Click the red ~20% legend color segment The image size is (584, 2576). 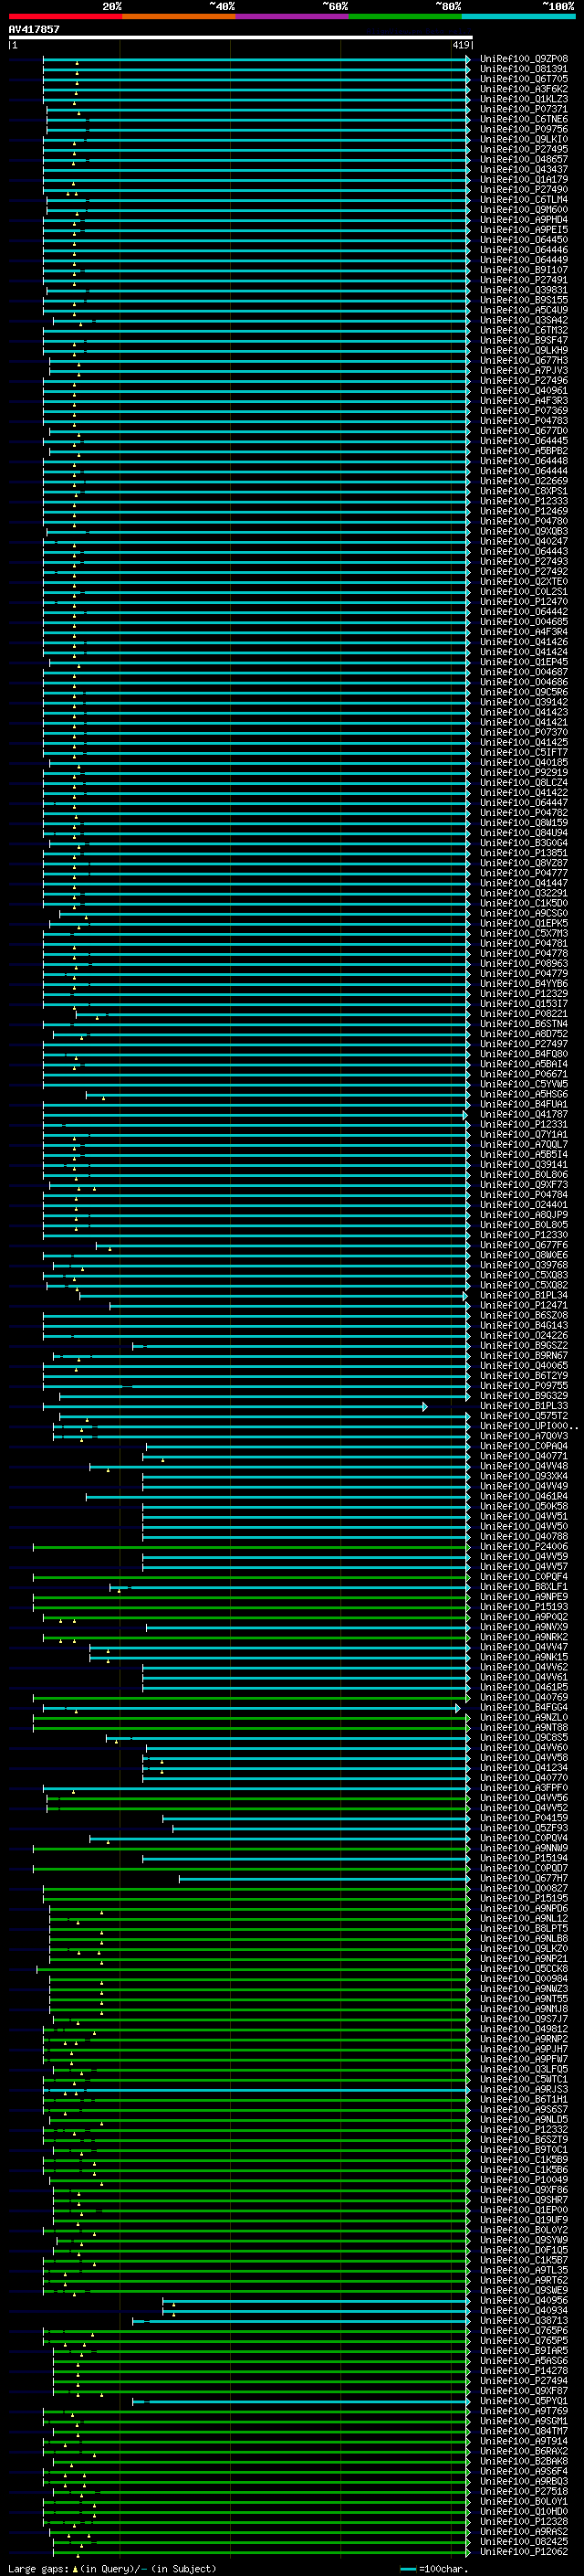(65, 16)
